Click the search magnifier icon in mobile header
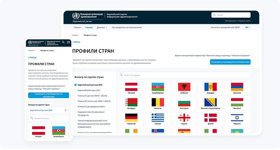280x150 pixels. coord(63,42)
